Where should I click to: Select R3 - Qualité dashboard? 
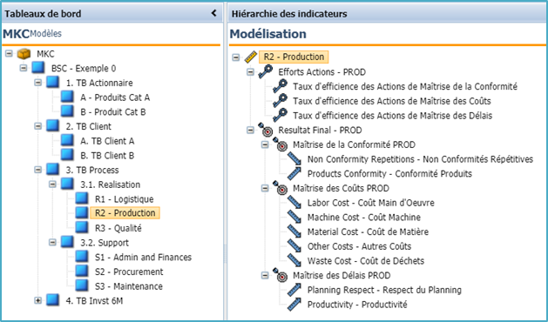118,228
